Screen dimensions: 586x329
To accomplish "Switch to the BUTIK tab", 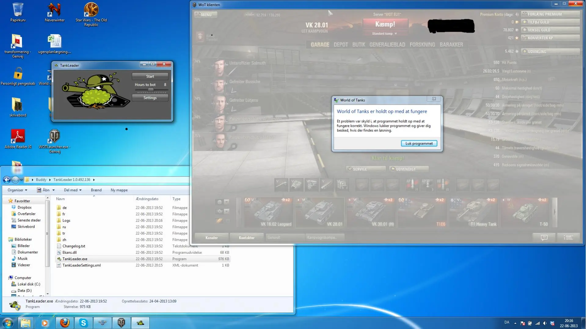I will [359, 45].
